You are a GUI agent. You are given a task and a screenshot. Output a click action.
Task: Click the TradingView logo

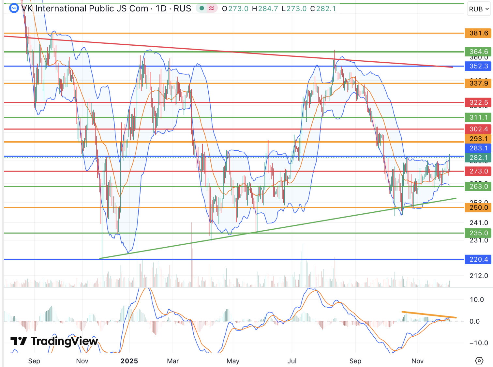[54, 341]
